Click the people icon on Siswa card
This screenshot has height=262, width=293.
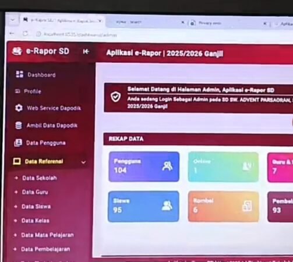pos(167,206)
